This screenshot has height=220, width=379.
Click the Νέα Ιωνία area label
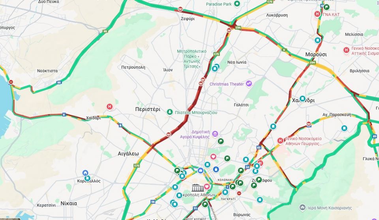tap(237, 62)
